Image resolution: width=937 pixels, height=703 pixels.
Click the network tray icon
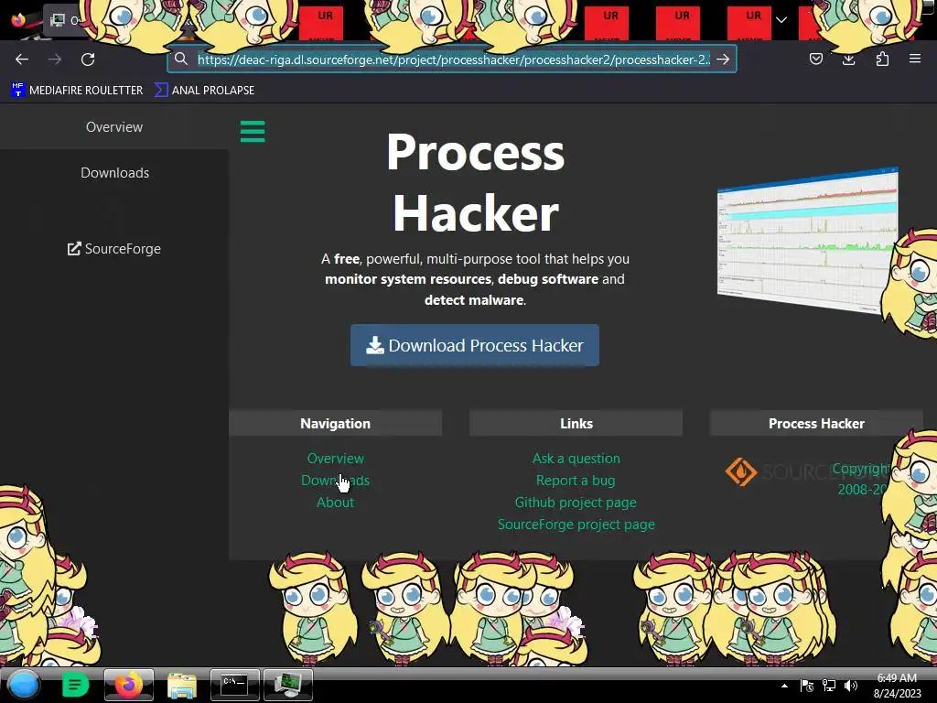click(829, 686)
